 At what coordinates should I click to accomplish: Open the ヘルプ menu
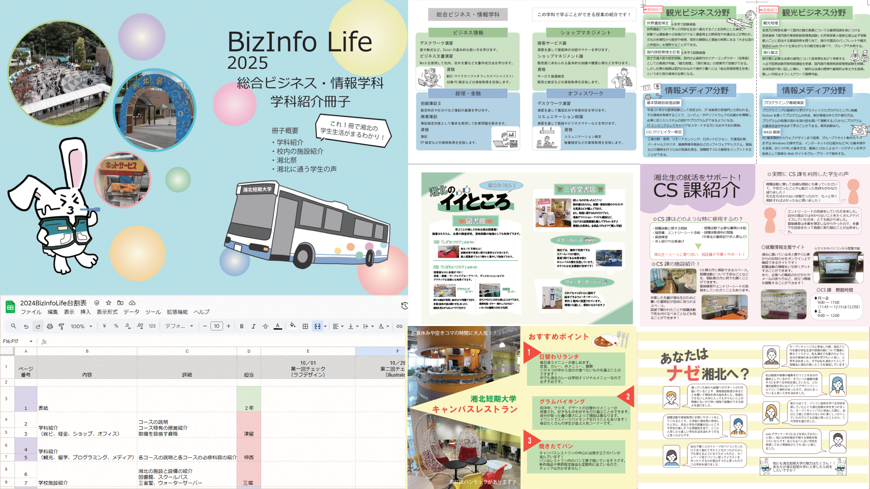point(202,312)
